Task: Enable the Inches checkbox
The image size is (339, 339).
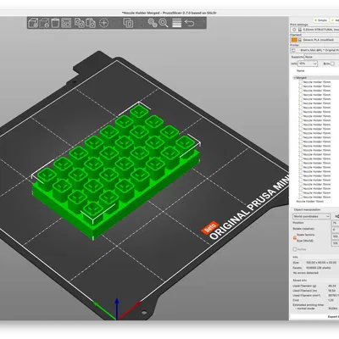Action: [x=295, y=249]
